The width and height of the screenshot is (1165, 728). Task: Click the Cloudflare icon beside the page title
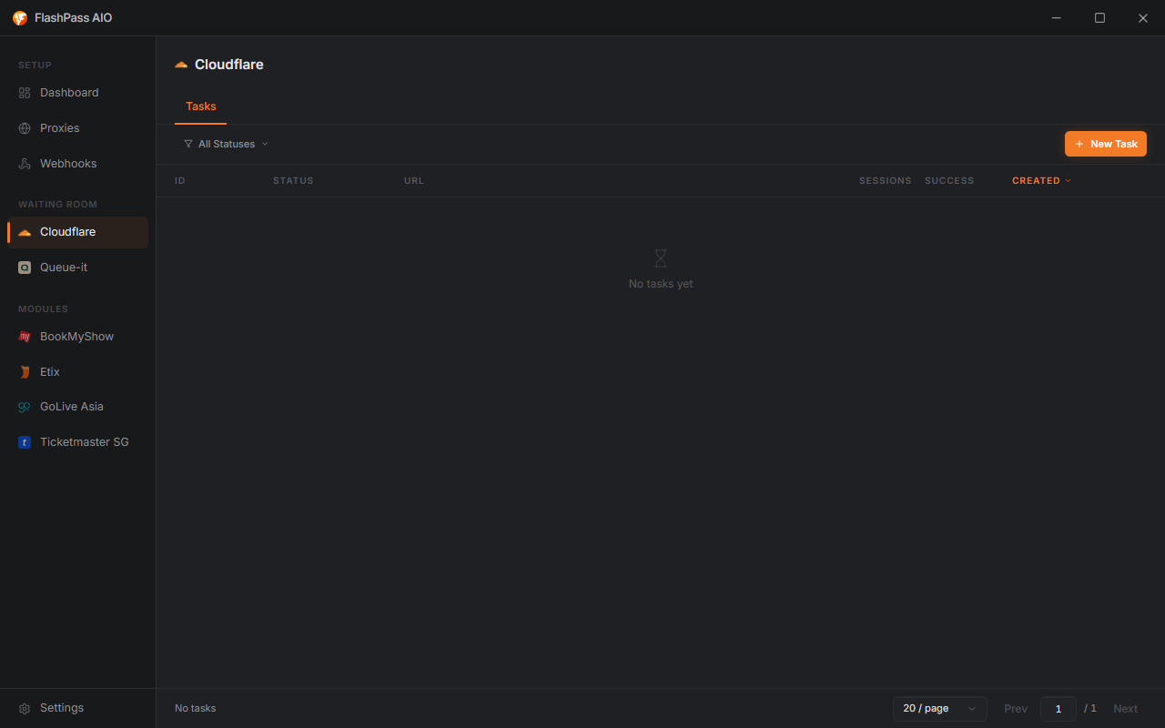[x=181, y=65]
